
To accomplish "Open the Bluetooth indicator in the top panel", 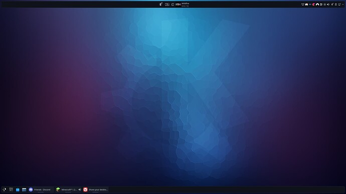I will [161, 4].
